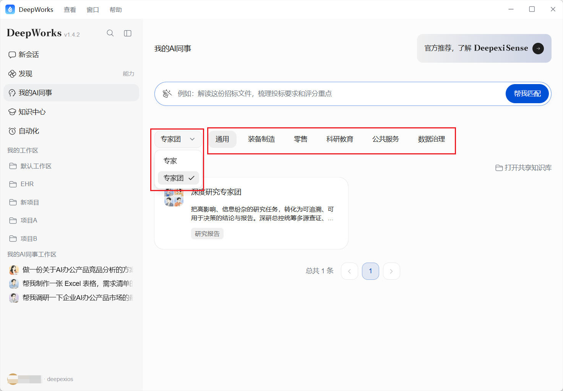Switch to the 通用 category tab
This screenshot has width=563, height=391.
[x=222, y=139]
